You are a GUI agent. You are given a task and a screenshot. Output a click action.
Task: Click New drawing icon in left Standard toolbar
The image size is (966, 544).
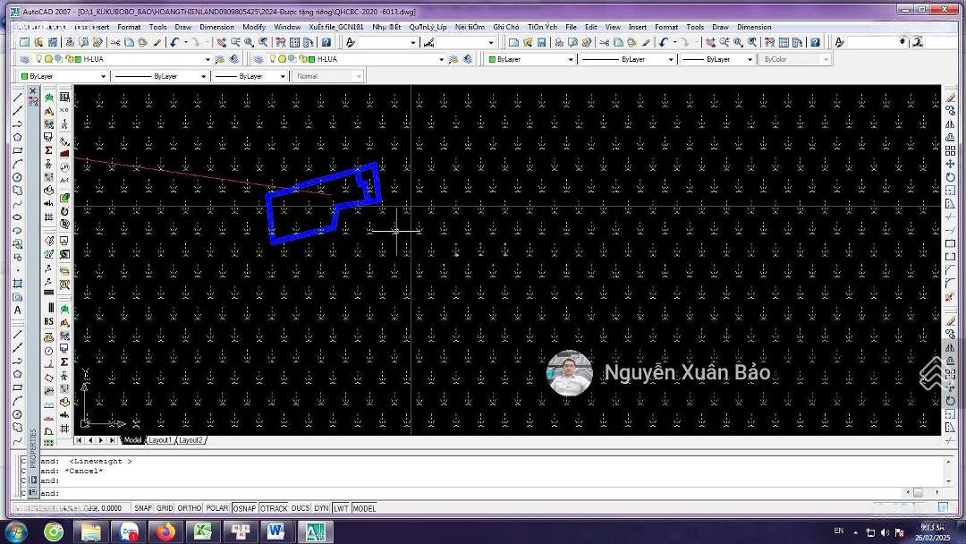25,43
